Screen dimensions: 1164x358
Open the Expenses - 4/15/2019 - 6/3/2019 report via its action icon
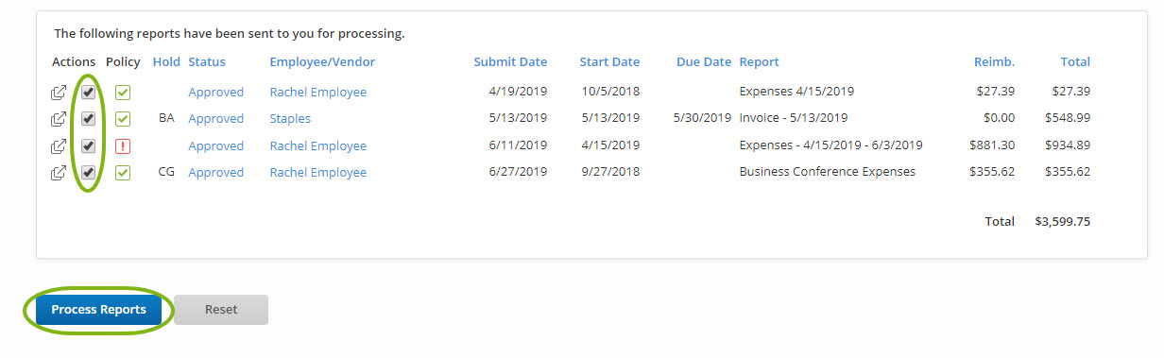59,146
